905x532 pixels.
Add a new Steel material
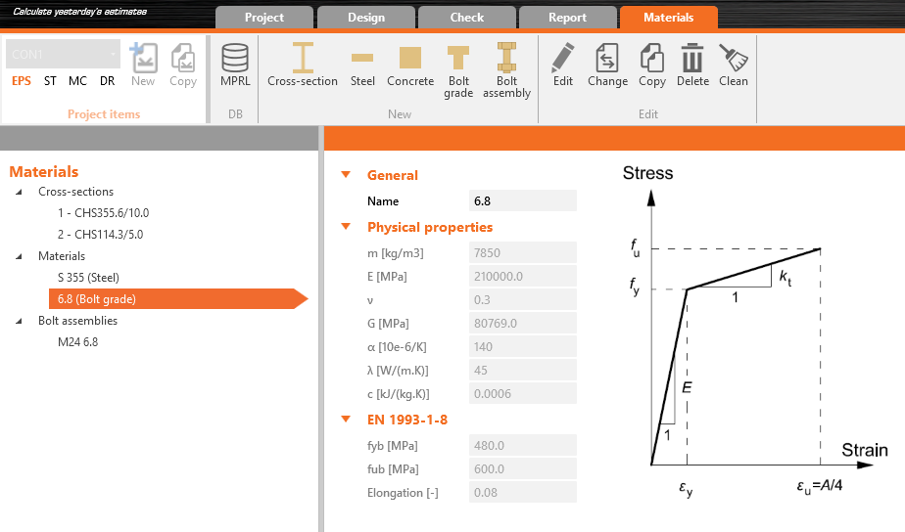(362, 66)
